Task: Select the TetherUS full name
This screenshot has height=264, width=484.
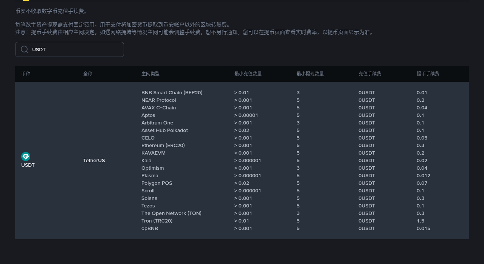Action: tap(94, 161)
